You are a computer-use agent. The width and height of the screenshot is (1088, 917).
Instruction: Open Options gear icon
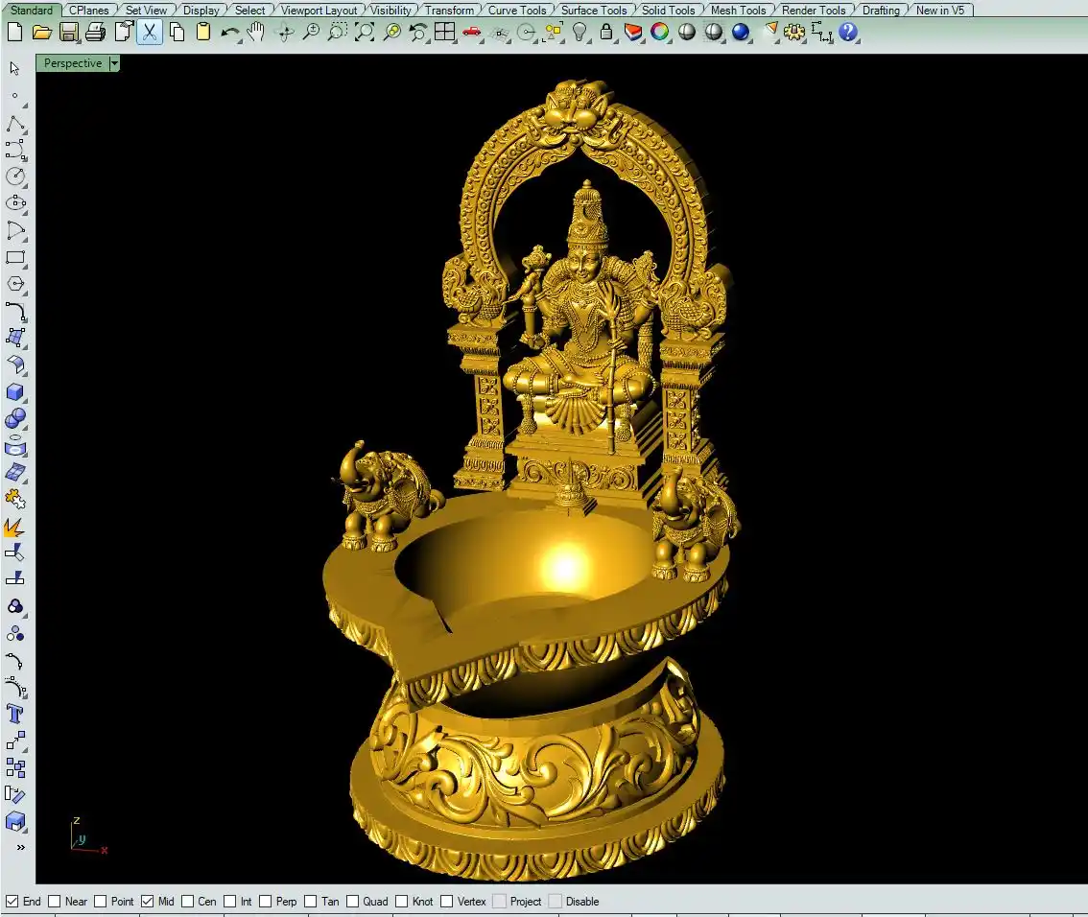(x=793, y=32)
